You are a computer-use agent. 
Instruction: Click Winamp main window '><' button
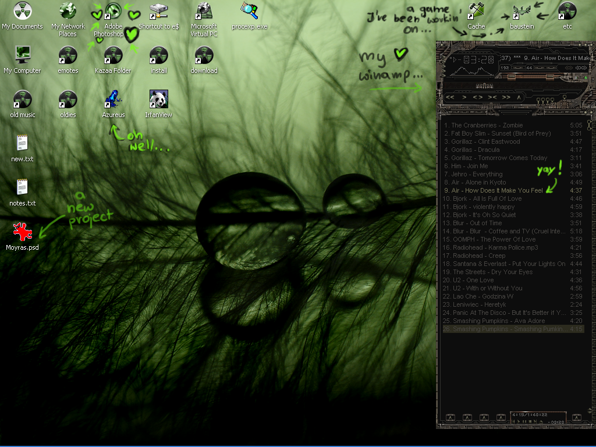(492, 97)
